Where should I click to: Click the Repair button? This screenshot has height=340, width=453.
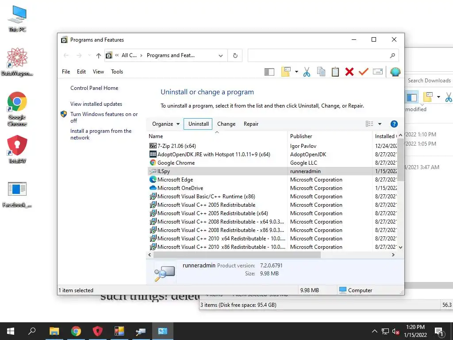251,124
